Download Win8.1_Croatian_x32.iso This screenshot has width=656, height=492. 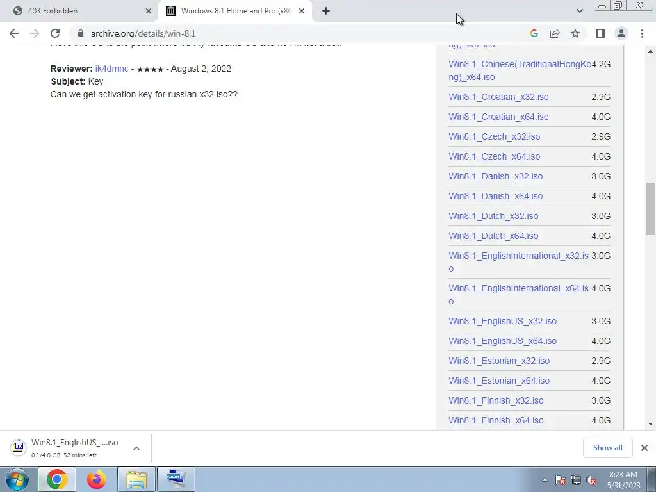[x=498, y=97]
